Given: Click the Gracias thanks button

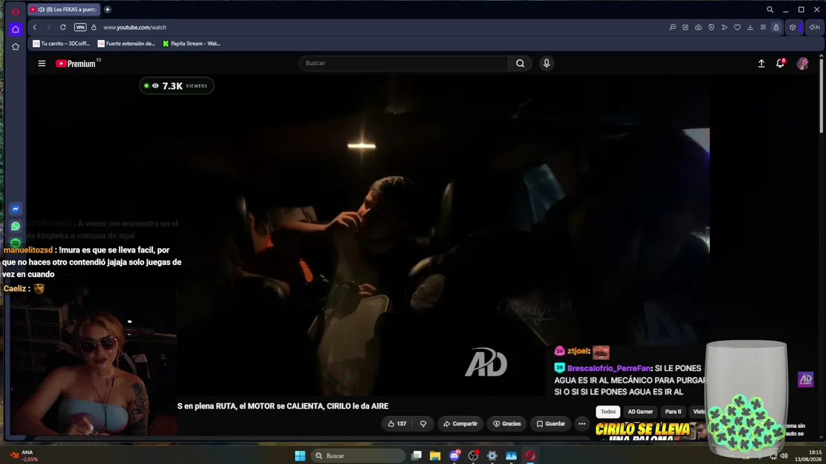Looking at the screenshot, I should pyautogui.click(x=507, y=423).
